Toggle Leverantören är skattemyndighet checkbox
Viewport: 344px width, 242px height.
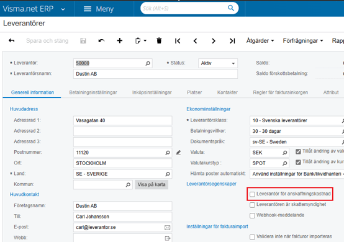[252, 205]
